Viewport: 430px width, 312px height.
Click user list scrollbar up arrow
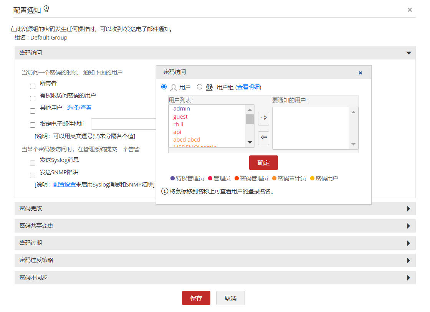250,110
